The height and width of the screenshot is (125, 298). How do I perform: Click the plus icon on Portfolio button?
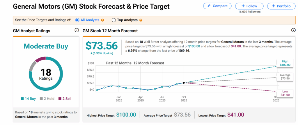[x=273, y=6]
